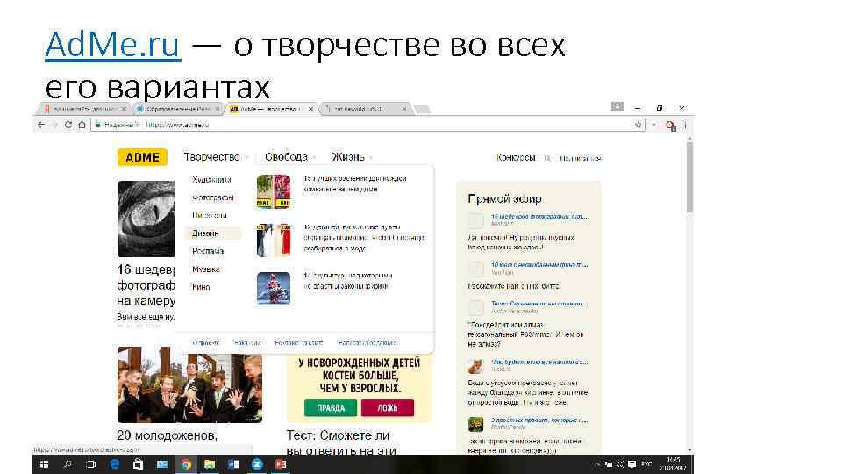Click the red ЛОЖЬ button

[387, 408]
